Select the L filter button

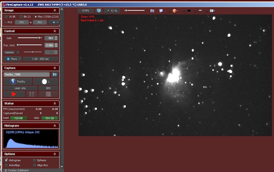pos(46,81)
